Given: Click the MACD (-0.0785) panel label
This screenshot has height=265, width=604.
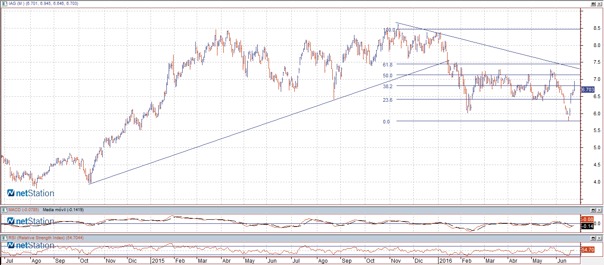Looking at the screenshot, I should tap(24, 210).
